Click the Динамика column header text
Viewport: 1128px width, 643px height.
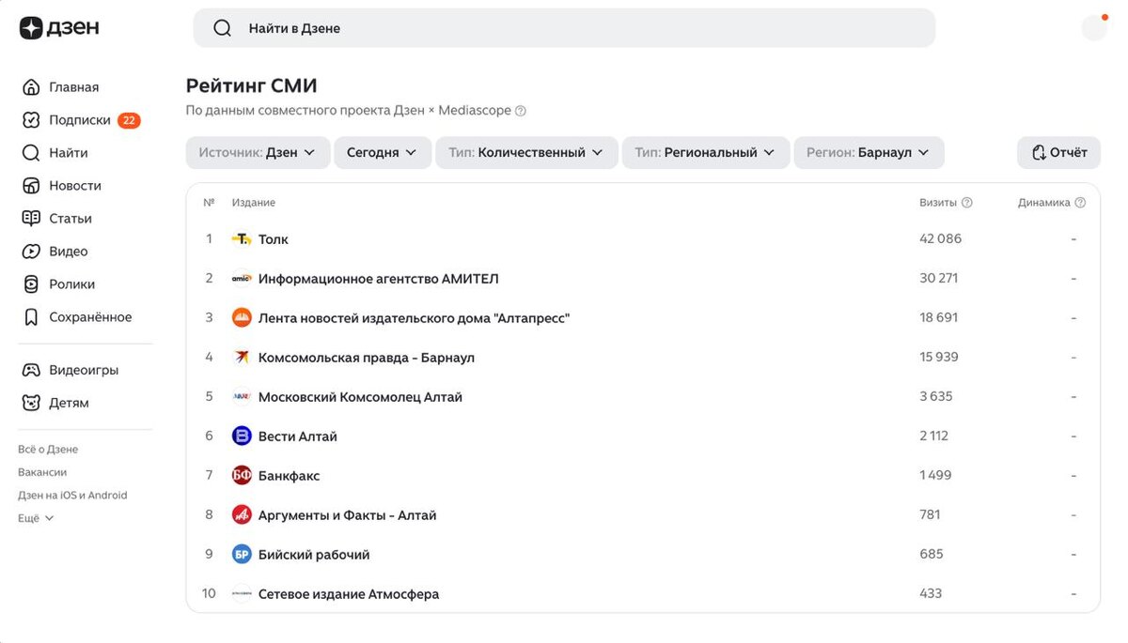point(1044,203)
